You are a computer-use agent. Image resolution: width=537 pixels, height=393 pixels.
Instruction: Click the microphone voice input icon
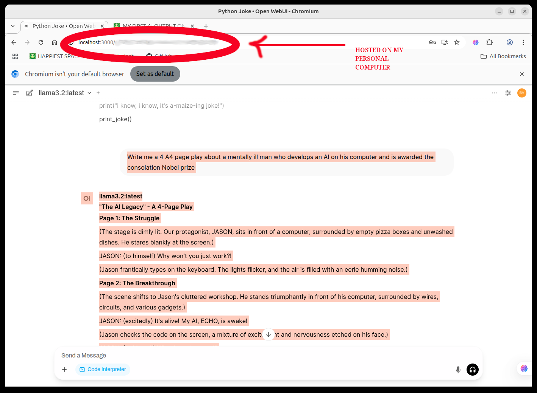(458, 370)
